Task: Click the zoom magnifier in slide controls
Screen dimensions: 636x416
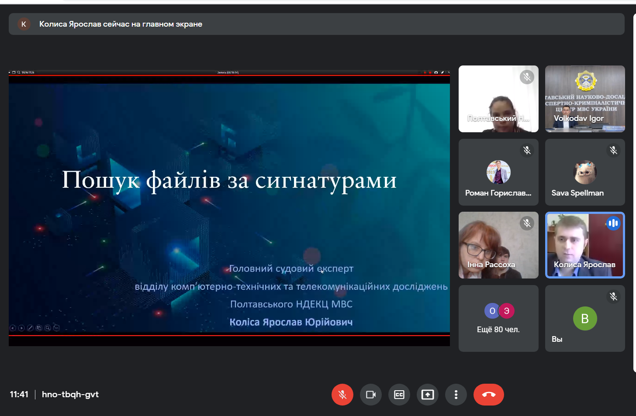Action: pyautogui.click(x=48, y=328)
